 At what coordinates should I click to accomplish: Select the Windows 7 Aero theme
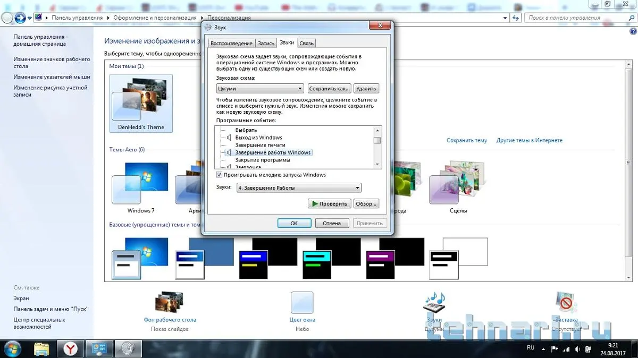coord(141,187)
